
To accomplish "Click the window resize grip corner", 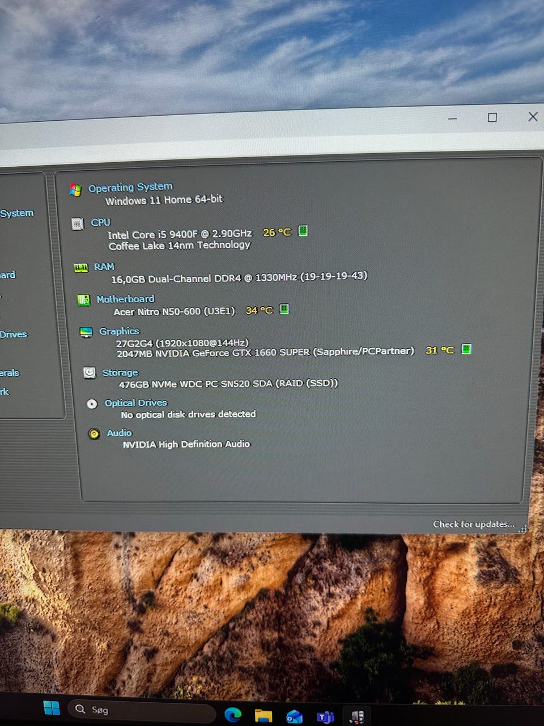I will click(x=523, y=529).
